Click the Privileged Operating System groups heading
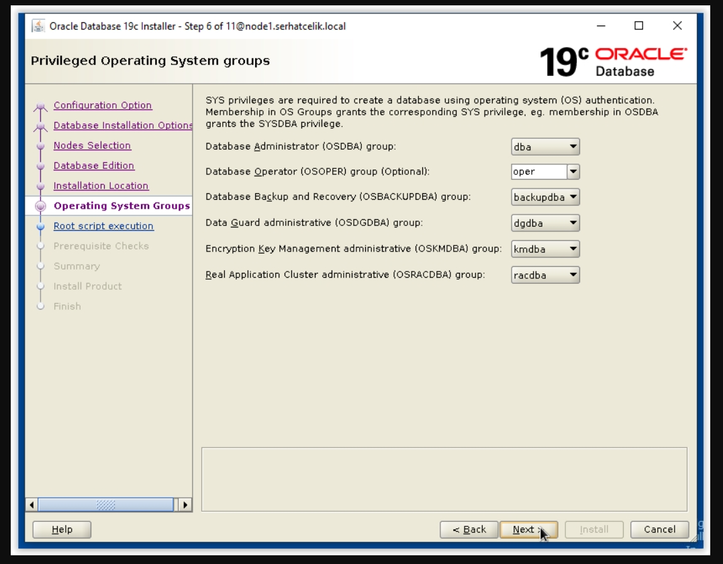Viewport: 723px width, 564px height. point(150,61)
